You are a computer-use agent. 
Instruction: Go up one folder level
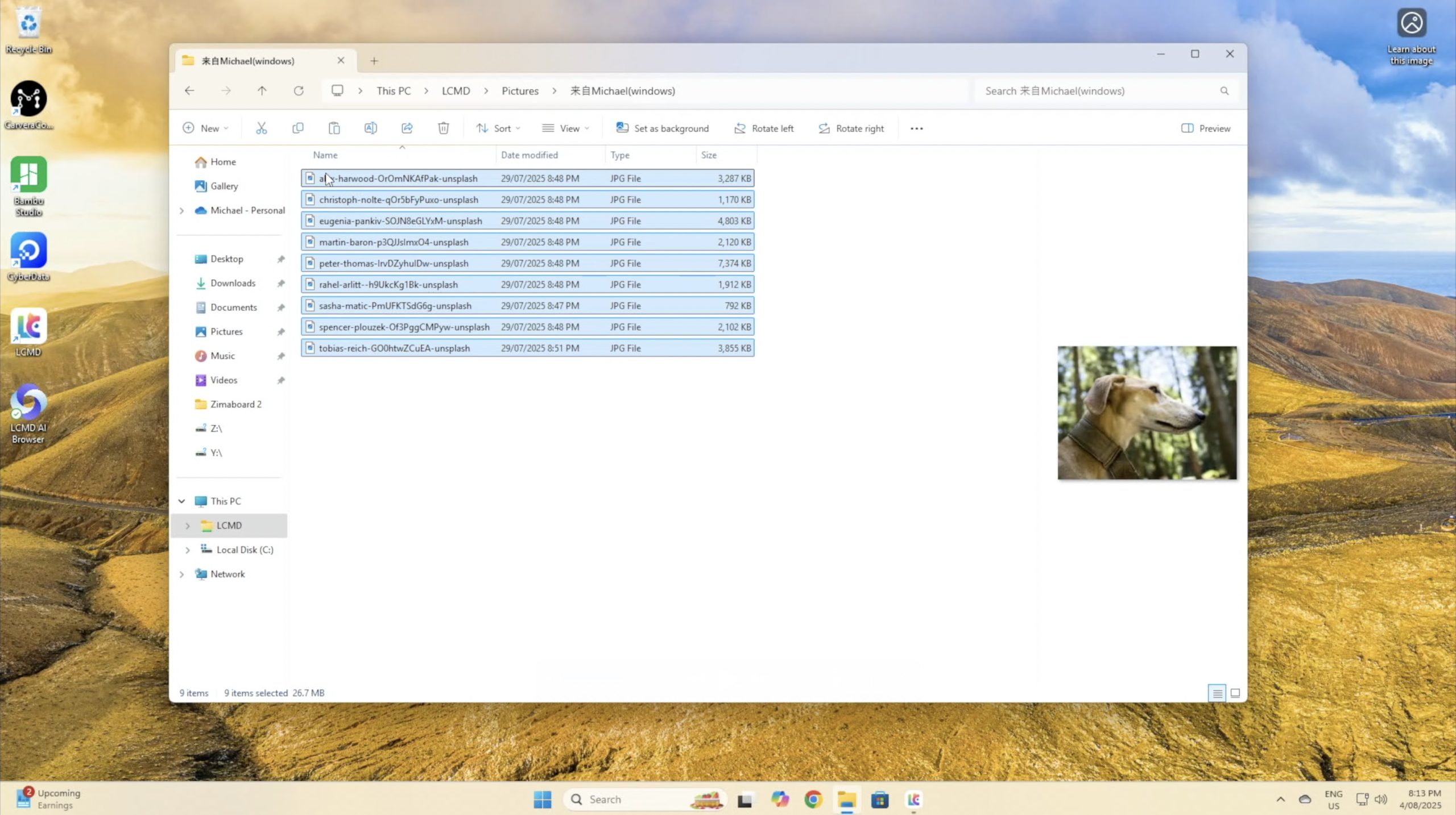(x=262, y=91)
